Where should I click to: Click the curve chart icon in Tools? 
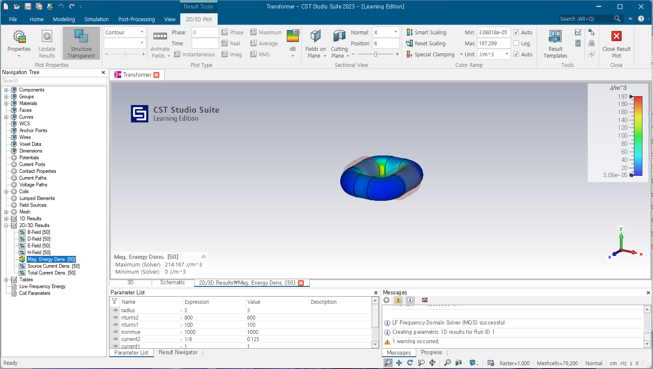click(578, 32)
